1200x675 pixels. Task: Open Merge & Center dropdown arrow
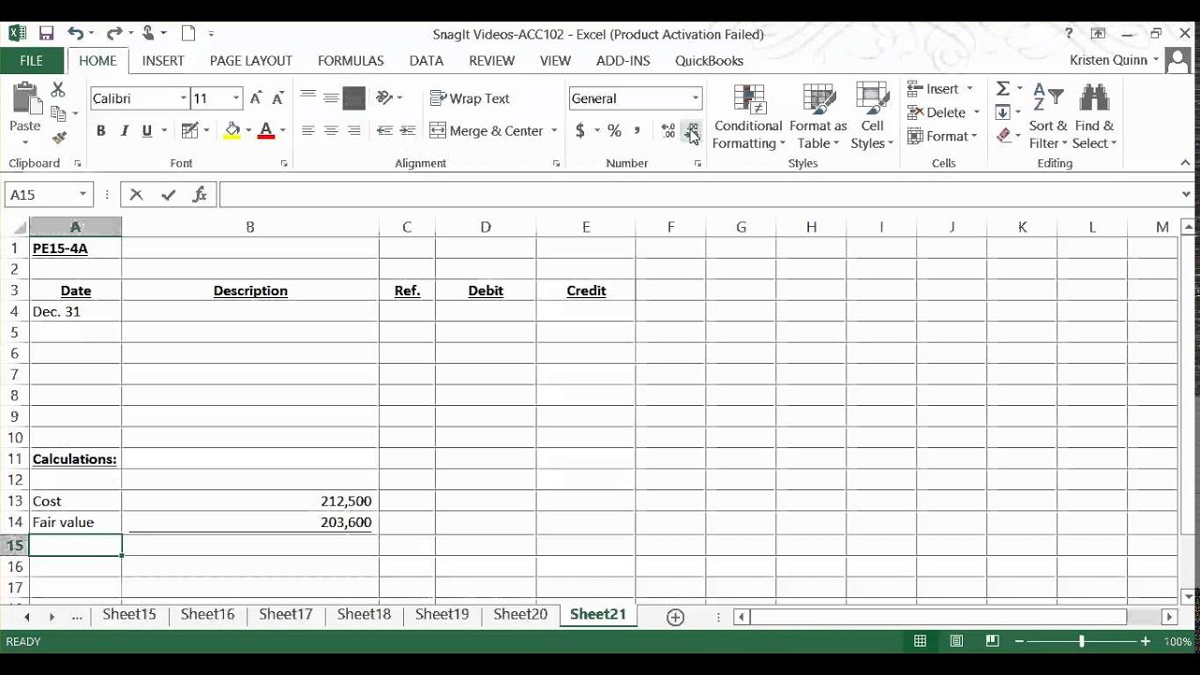tap(554, 130)
